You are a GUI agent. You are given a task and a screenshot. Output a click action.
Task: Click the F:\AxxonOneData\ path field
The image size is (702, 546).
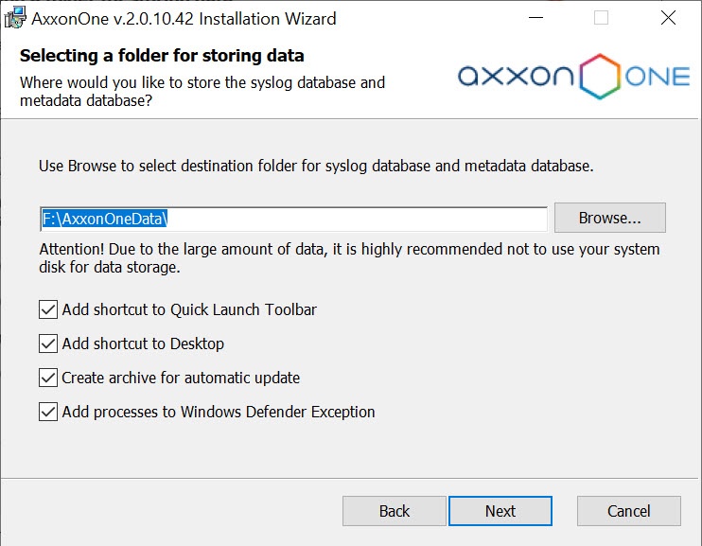[x=293, y=219]
